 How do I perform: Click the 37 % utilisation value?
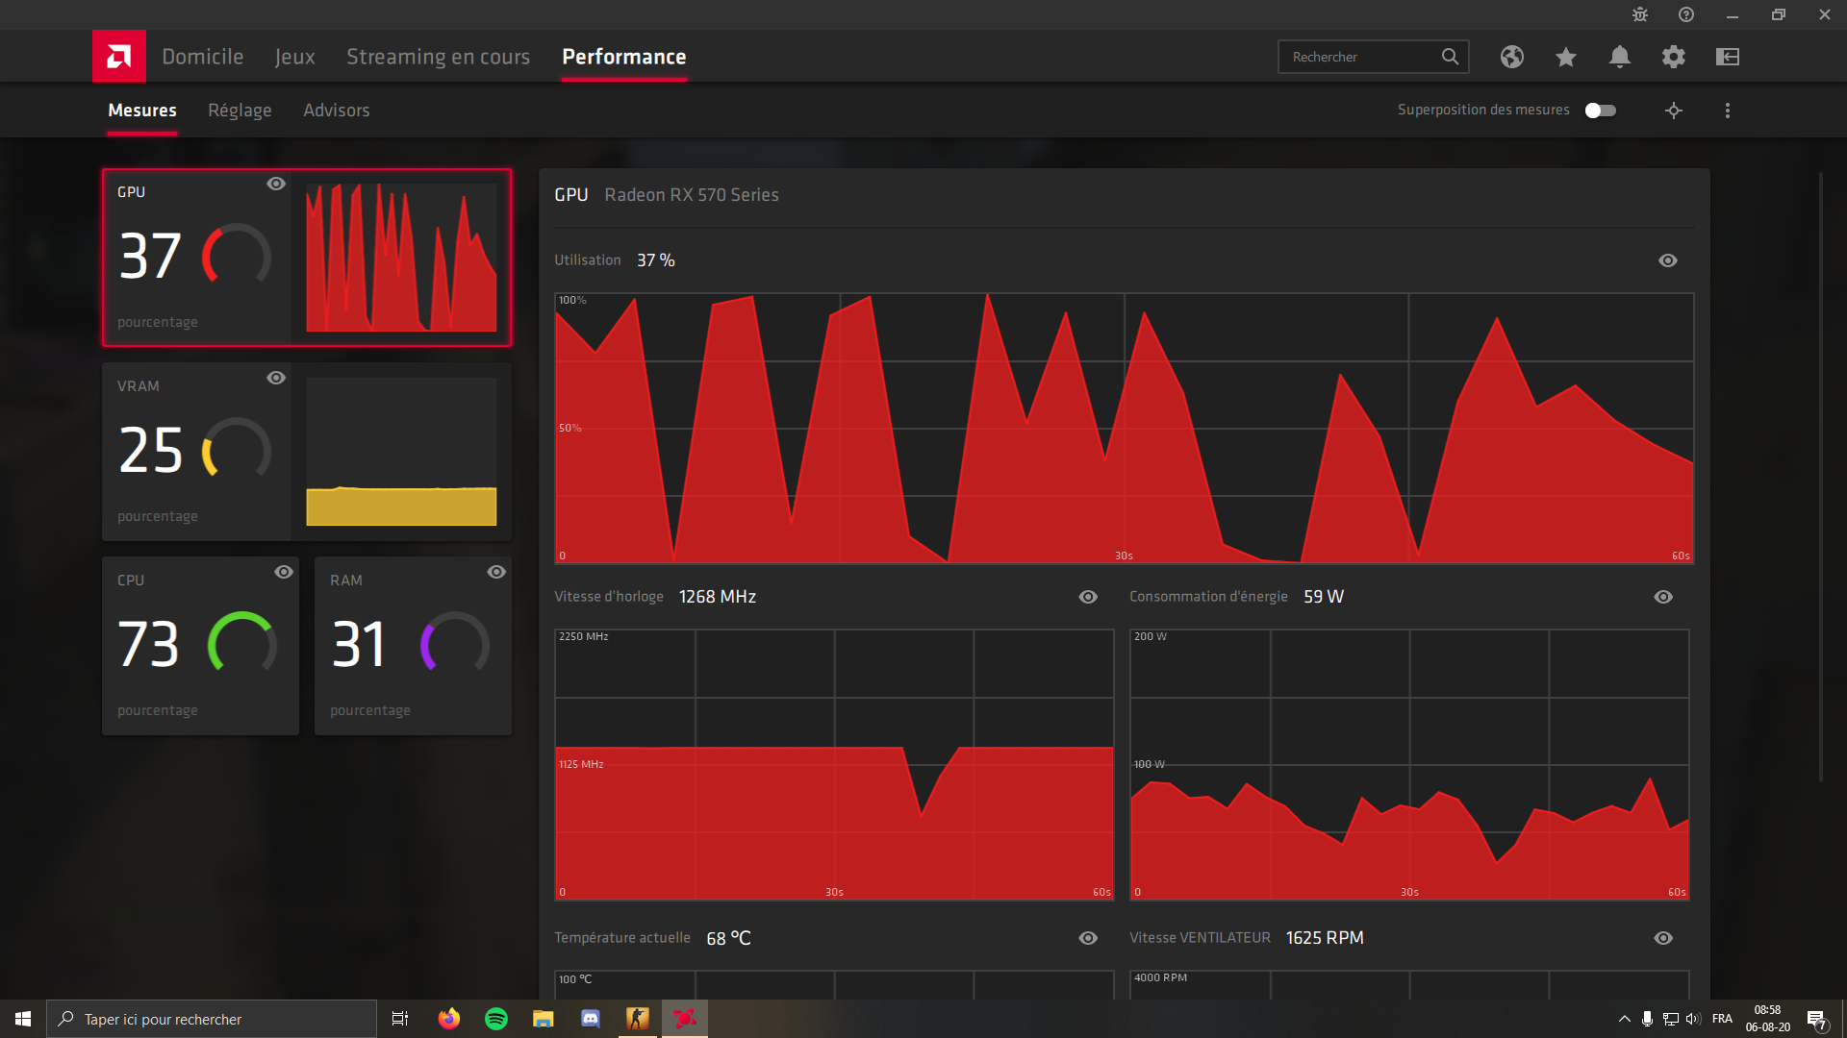[x=656, y=260]
